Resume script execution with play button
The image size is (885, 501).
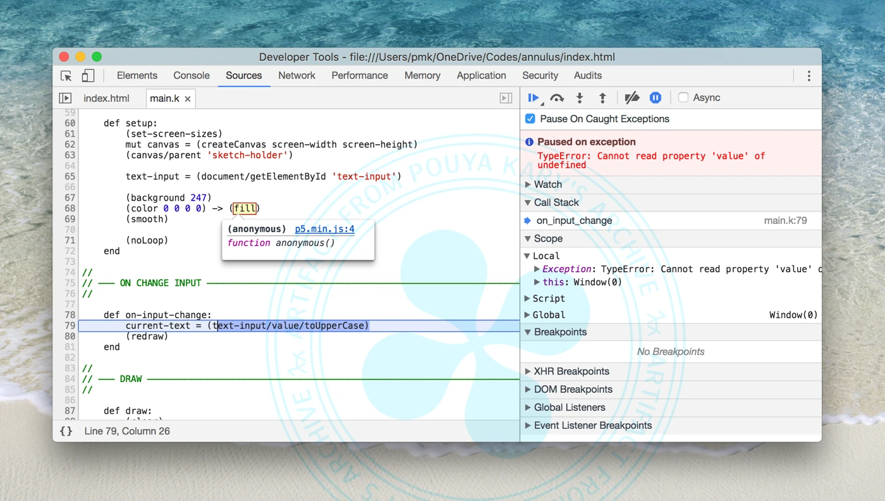click(x=534, y=97)
